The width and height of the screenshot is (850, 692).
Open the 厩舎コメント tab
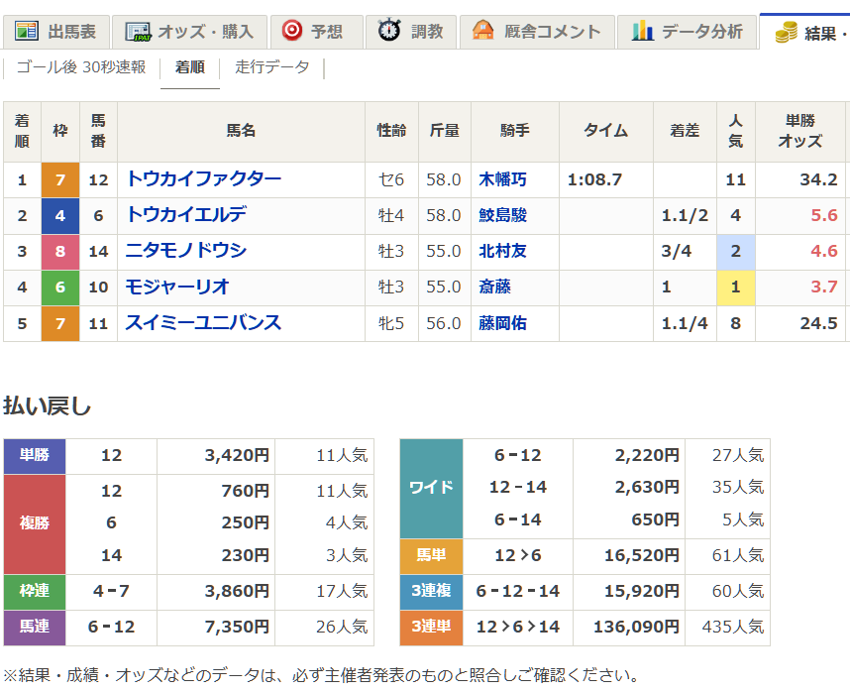(x=537, y=32)
